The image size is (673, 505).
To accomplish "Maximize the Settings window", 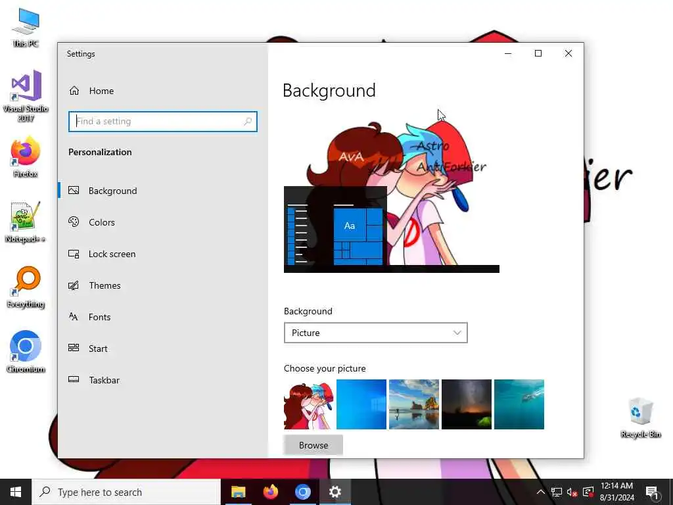I will [x=538, y=53].
